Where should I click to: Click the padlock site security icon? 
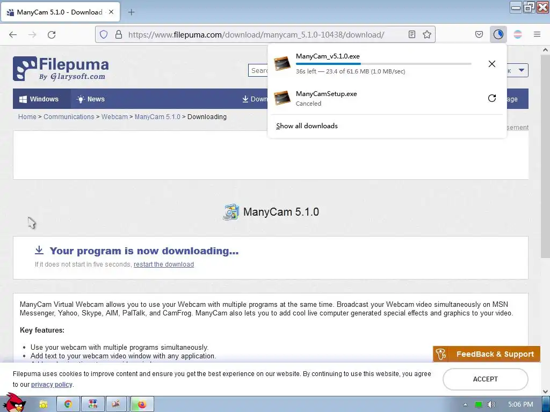(x=119, y=34)
